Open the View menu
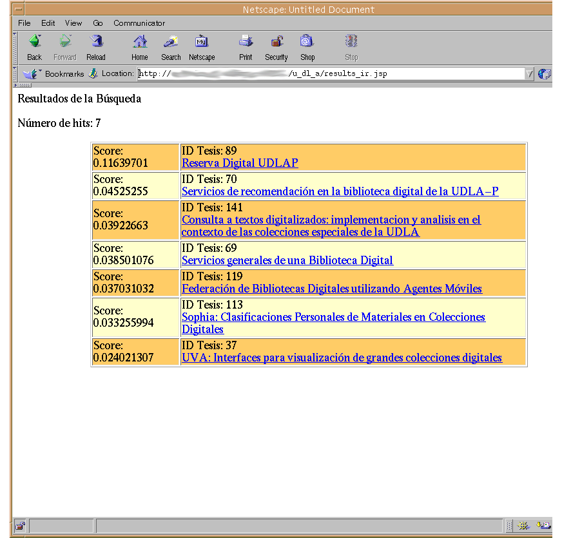Viewport: 562px width, 538px height. click(73, 23)
